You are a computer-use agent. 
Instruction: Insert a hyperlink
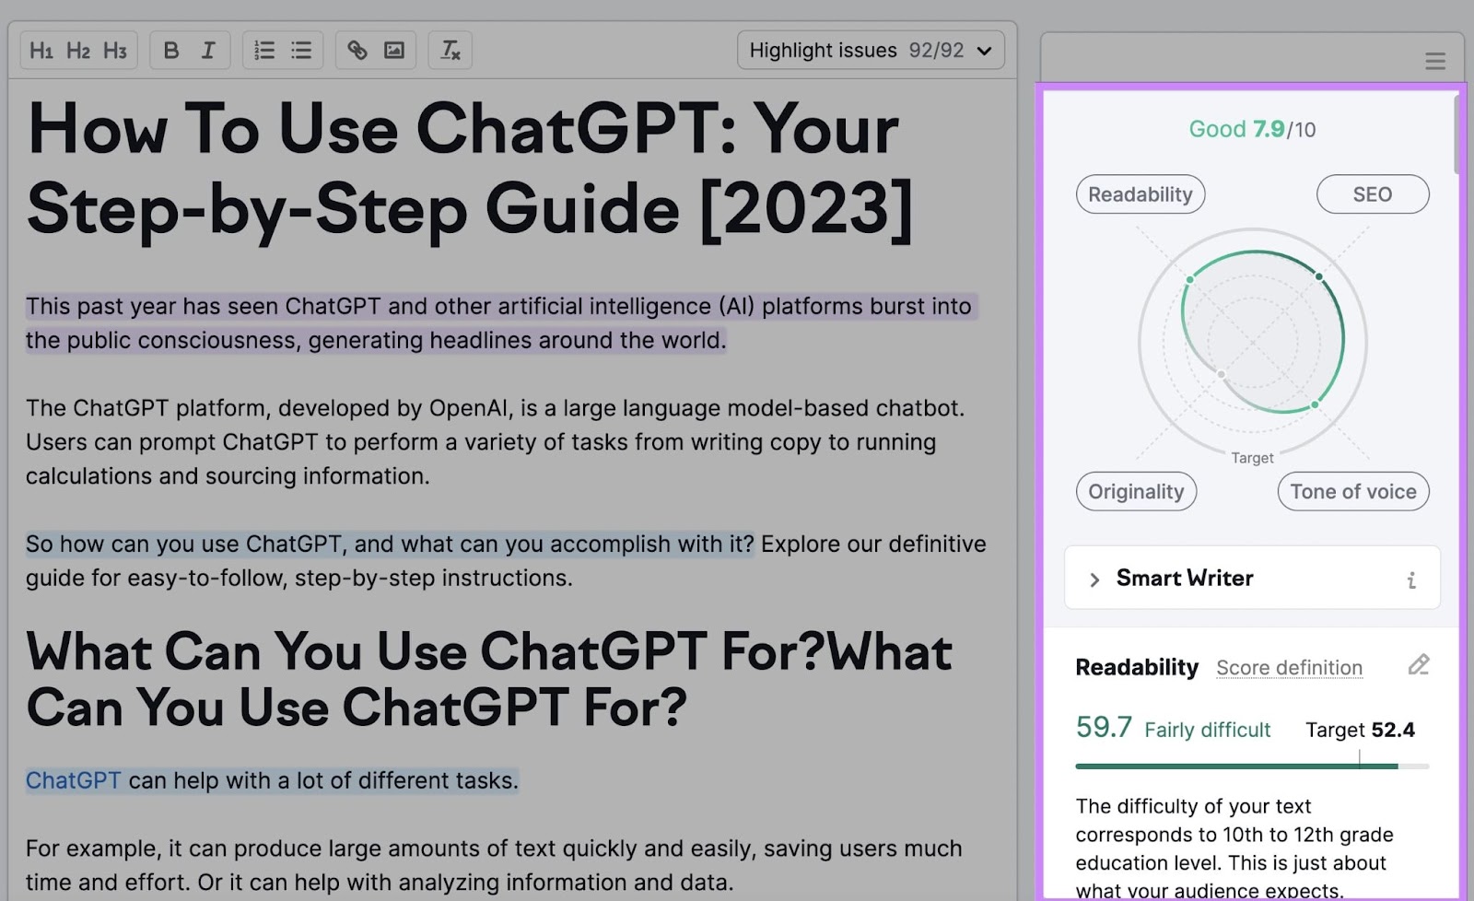click(x=357, y=51)
